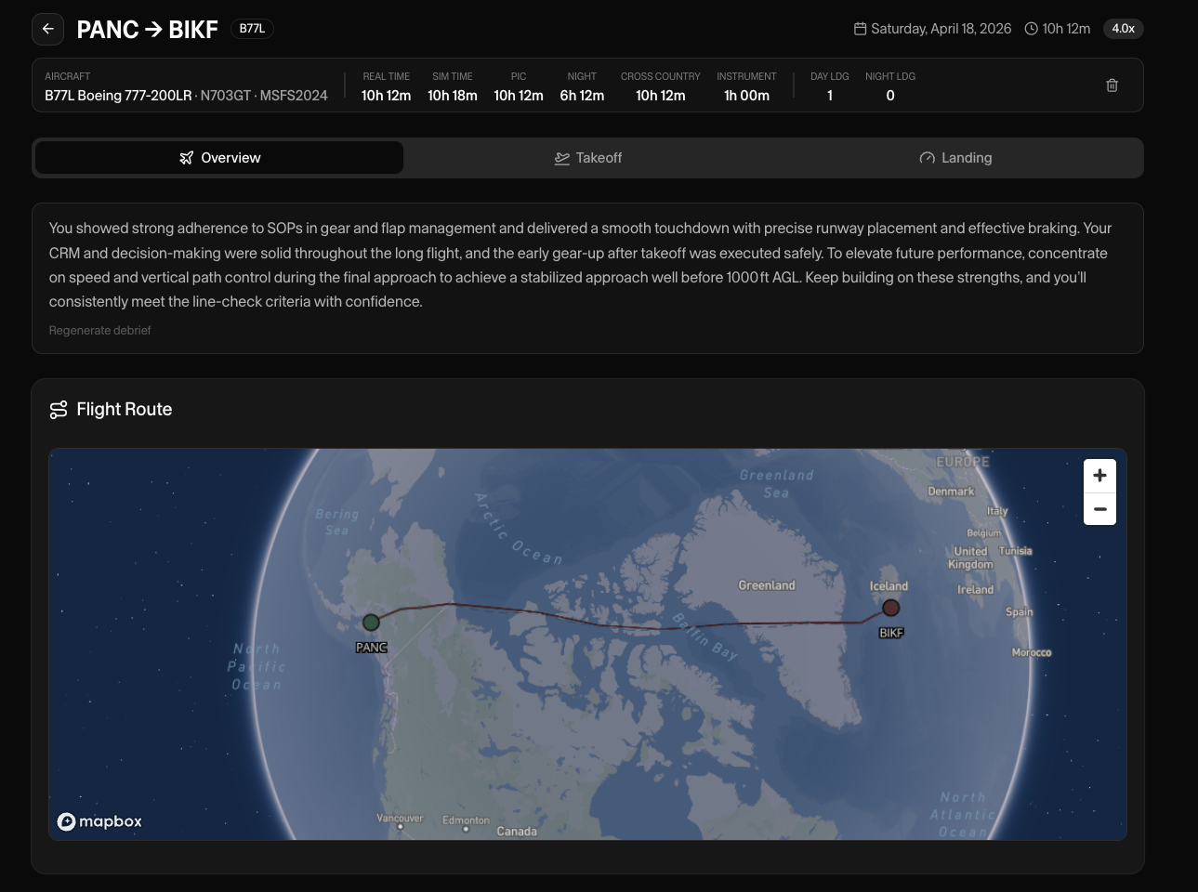Click the Greenland label on the map

[766, 585]
